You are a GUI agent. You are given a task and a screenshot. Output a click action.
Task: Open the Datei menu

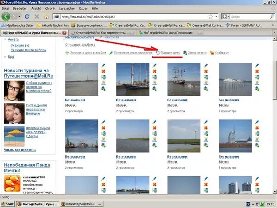click(5, 8)
